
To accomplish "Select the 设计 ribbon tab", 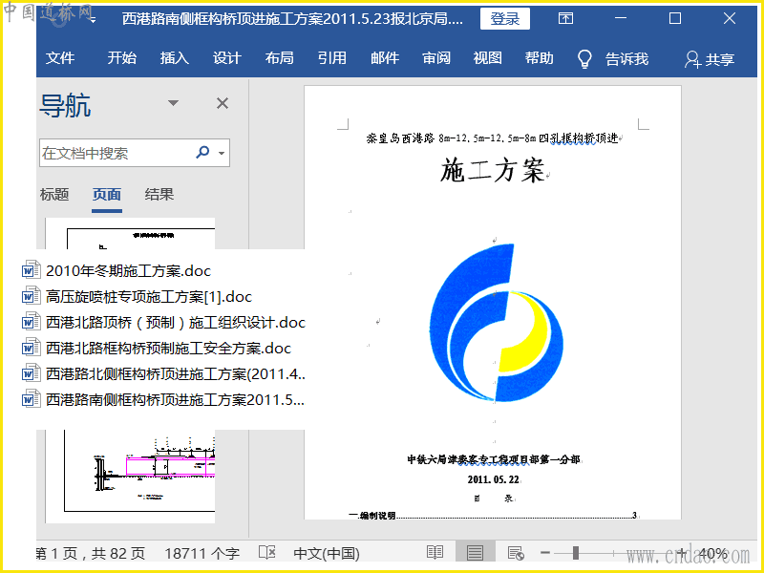I will (227, 58).
